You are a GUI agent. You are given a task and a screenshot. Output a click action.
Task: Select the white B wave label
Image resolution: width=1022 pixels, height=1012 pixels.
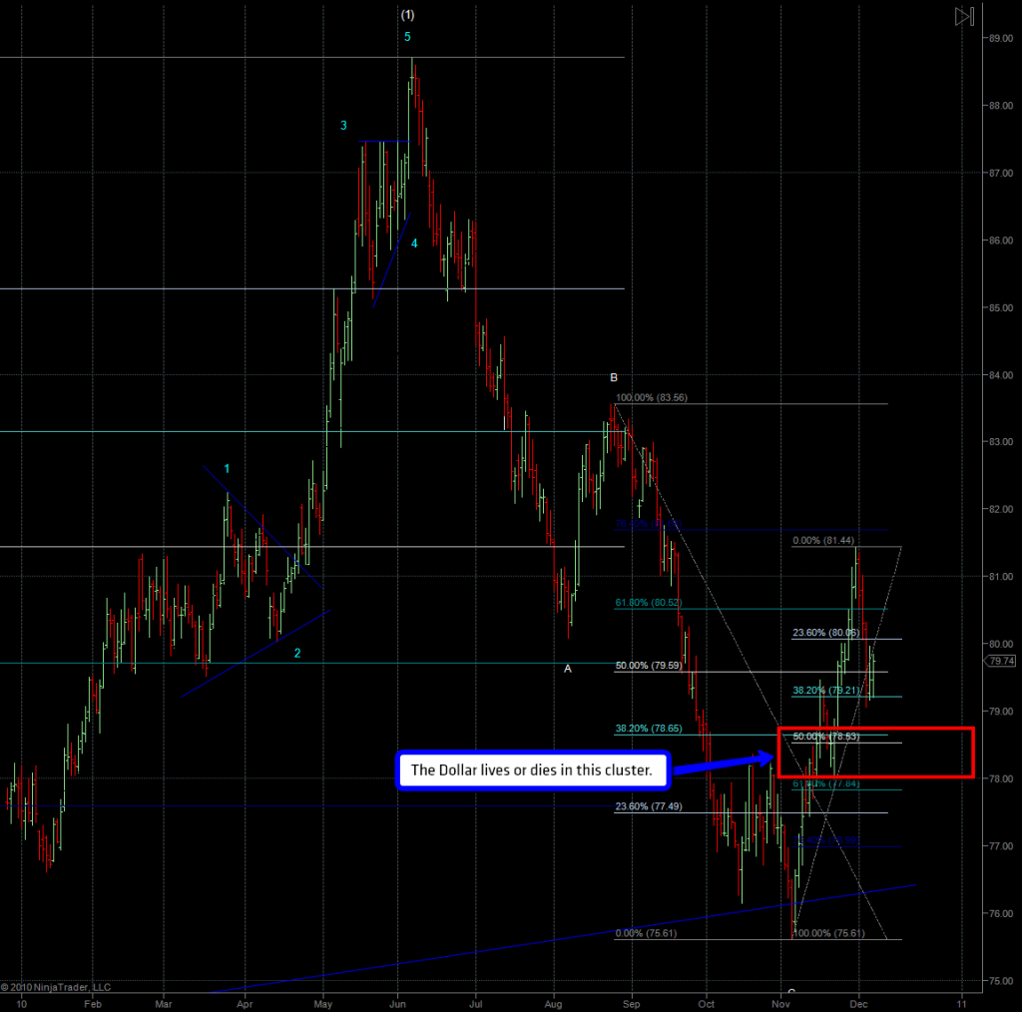coord(615,377)
